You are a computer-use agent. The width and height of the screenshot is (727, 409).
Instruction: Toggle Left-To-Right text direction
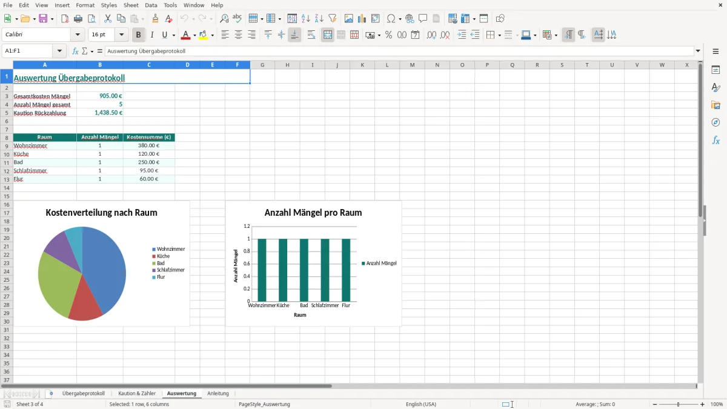pos(568,35)
